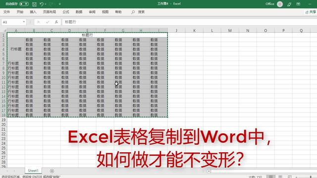The image size is (317, 178).
Task: Click the 搜索 search box text
Action: 141,12
